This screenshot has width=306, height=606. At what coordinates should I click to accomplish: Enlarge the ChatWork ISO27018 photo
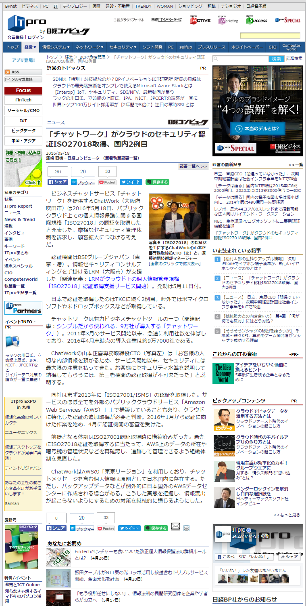tap(179, 217)
